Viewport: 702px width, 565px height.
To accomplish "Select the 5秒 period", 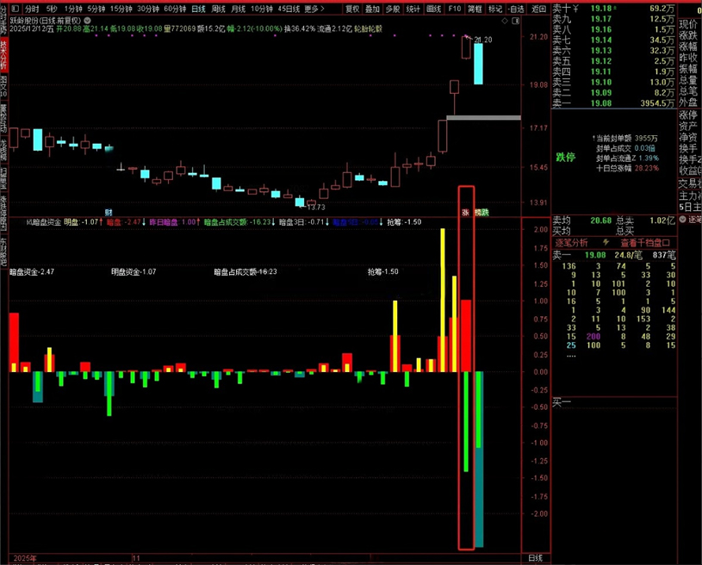I will click(x=52, y=9).
